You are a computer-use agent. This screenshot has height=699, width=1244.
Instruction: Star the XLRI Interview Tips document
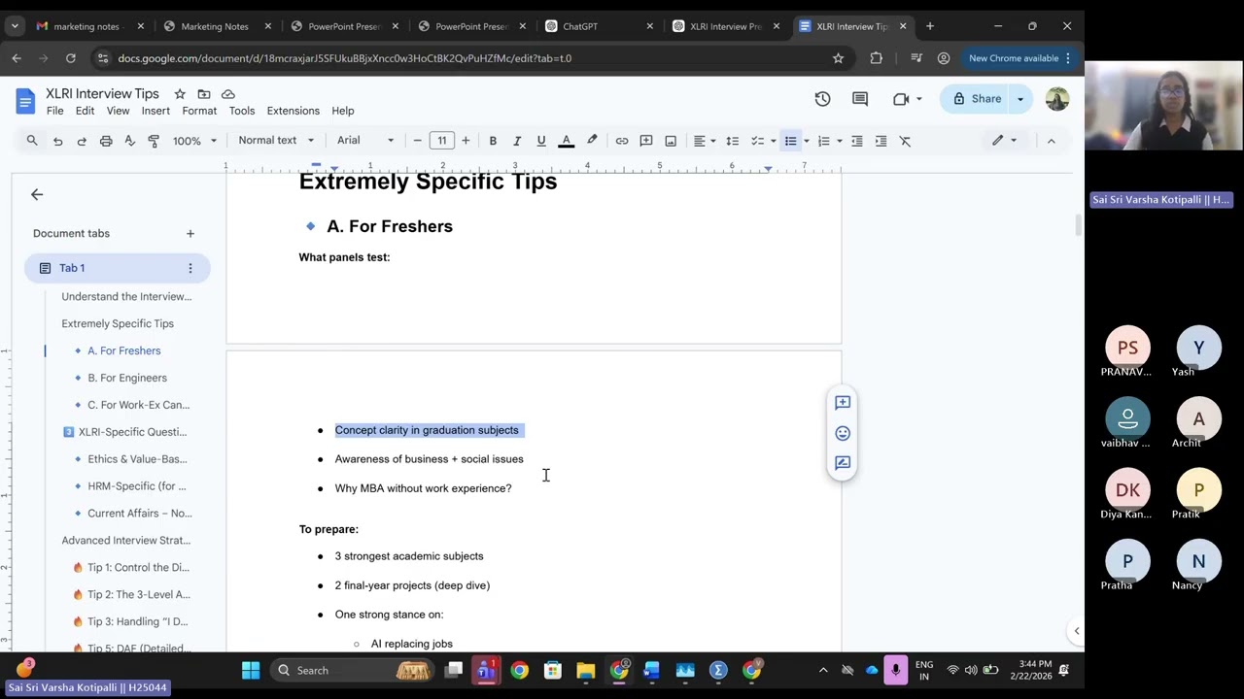[180, 94]
